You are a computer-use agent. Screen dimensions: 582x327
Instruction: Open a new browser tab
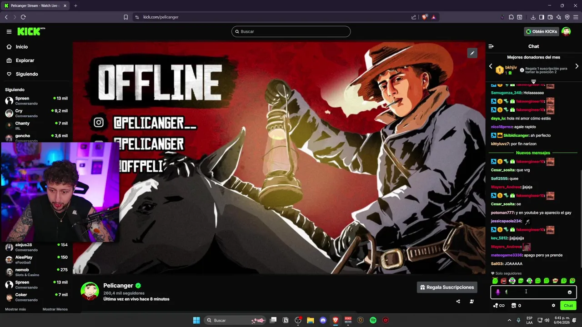[x=75, y=5]
